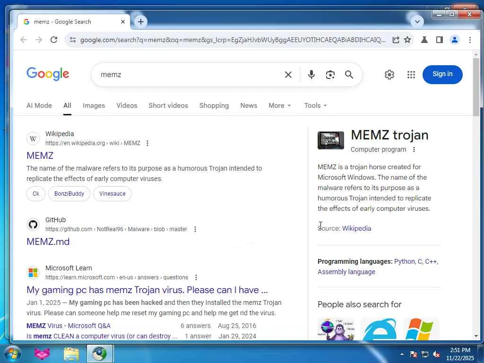484x363 pixels.
Task: Open options for Wikipedia result
Action: [147, 143]
